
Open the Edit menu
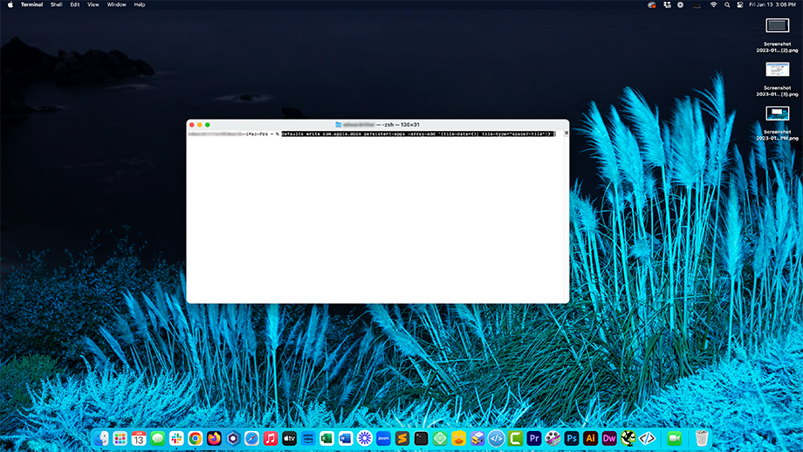coord(75,4)
